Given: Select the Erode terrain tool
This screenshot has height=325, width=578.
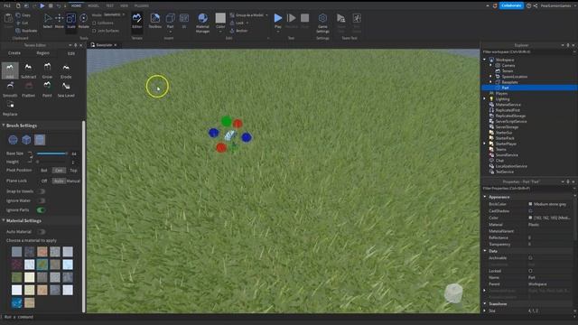Looking at the screenshot, I should point(66,70).
